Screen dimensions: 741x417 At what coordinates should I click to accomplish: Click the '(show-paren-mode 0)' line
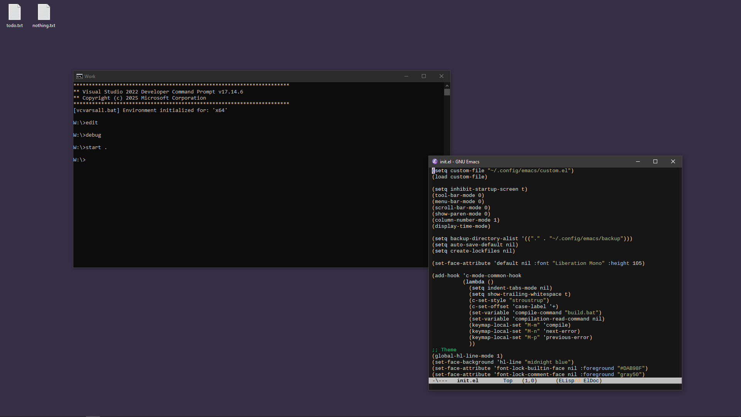(x=461, y=214)
